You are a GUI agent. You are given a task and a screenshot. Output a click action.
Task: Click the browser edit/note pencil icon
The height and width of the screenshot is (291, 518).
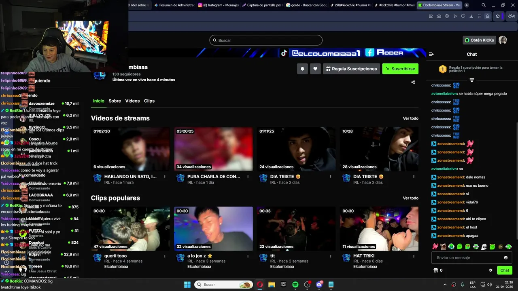click(x=431, y=16)
